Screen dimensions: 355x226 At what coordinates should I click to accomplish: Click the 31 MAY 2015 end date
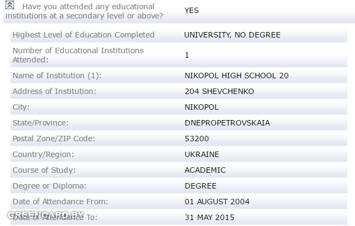click(x=210, y=217)
